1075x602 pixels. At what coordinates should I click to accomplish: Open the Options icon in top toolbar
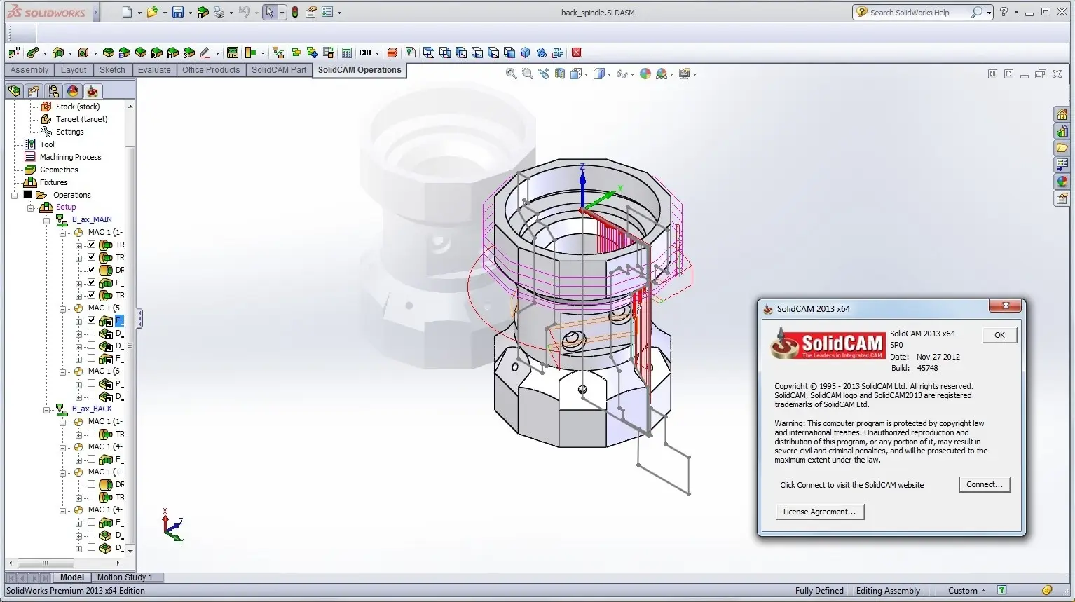coord(327,12)
